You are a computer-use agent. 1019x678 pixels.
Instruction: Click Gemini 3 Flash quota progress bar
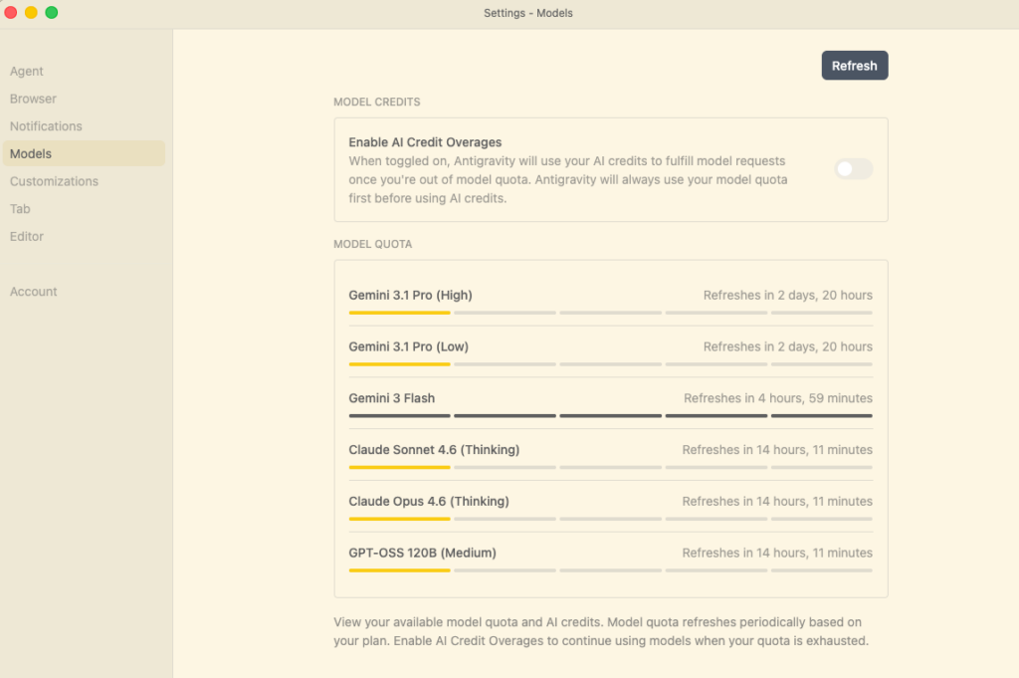pos(610,415)
